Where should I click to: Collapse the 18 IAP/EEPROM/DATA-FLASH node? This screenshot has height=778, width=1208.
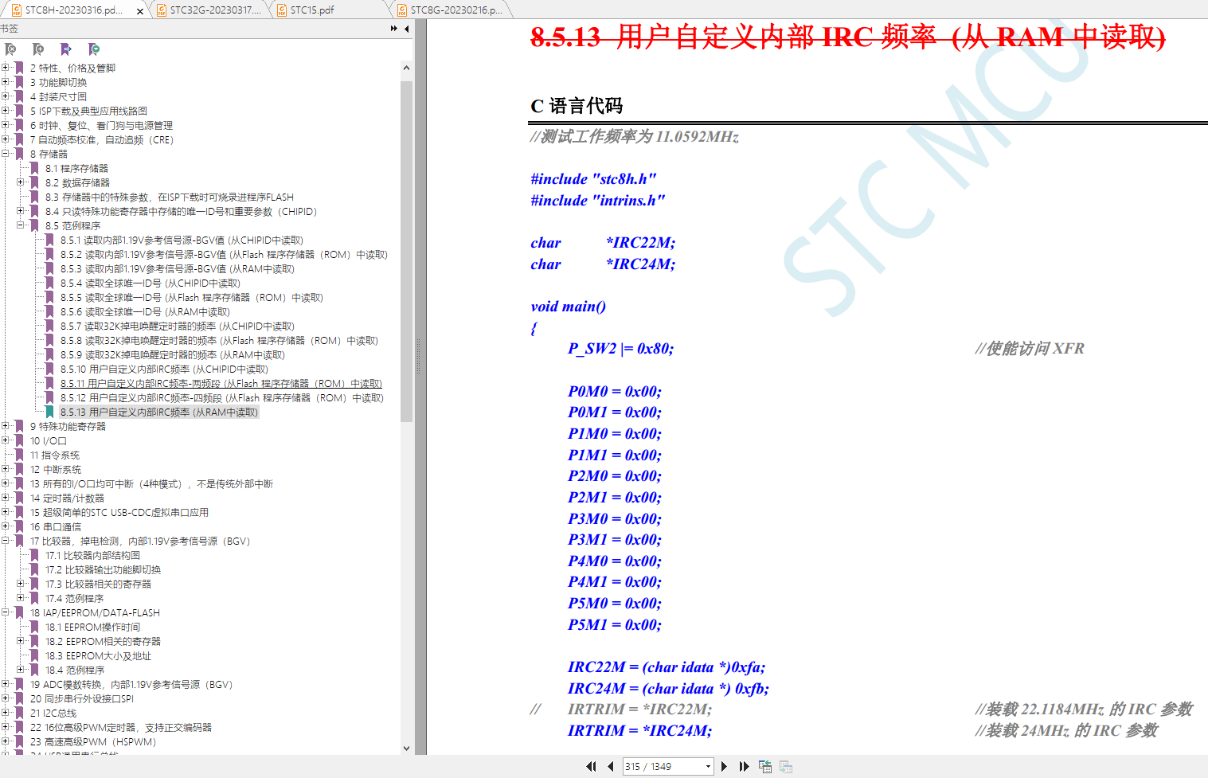click(x=6, y=612)
